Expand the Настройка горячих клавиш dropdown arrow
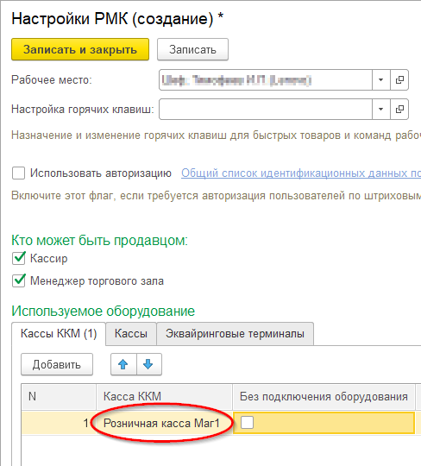 click(x=381, y=109)
